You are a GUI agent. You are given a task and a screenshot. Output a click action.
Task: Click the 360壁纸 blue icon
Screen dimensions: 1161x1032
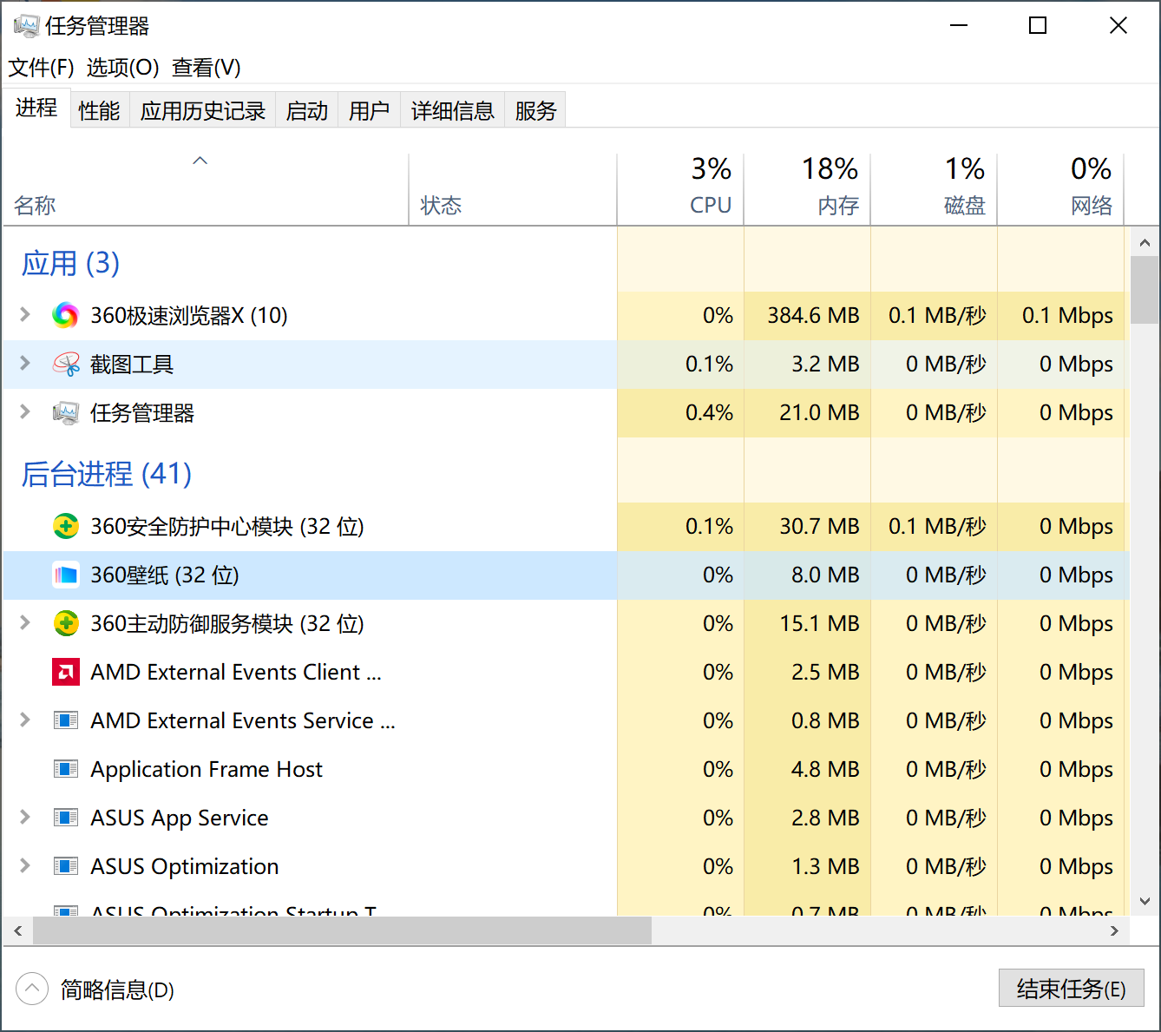tap(66, 575)
